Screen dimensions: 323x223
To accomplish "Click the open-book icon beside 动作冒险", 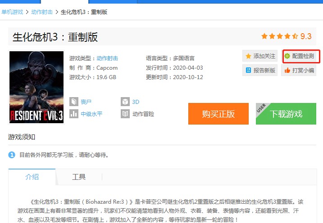I will pos(125,114).
